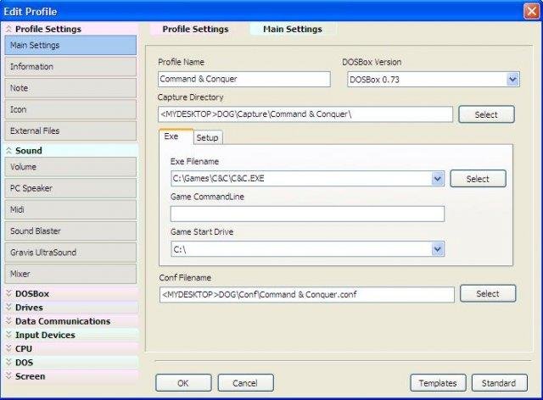543x400 pixels.
Task: Select Main Settings in the sidebar
Action: (70, 45)
